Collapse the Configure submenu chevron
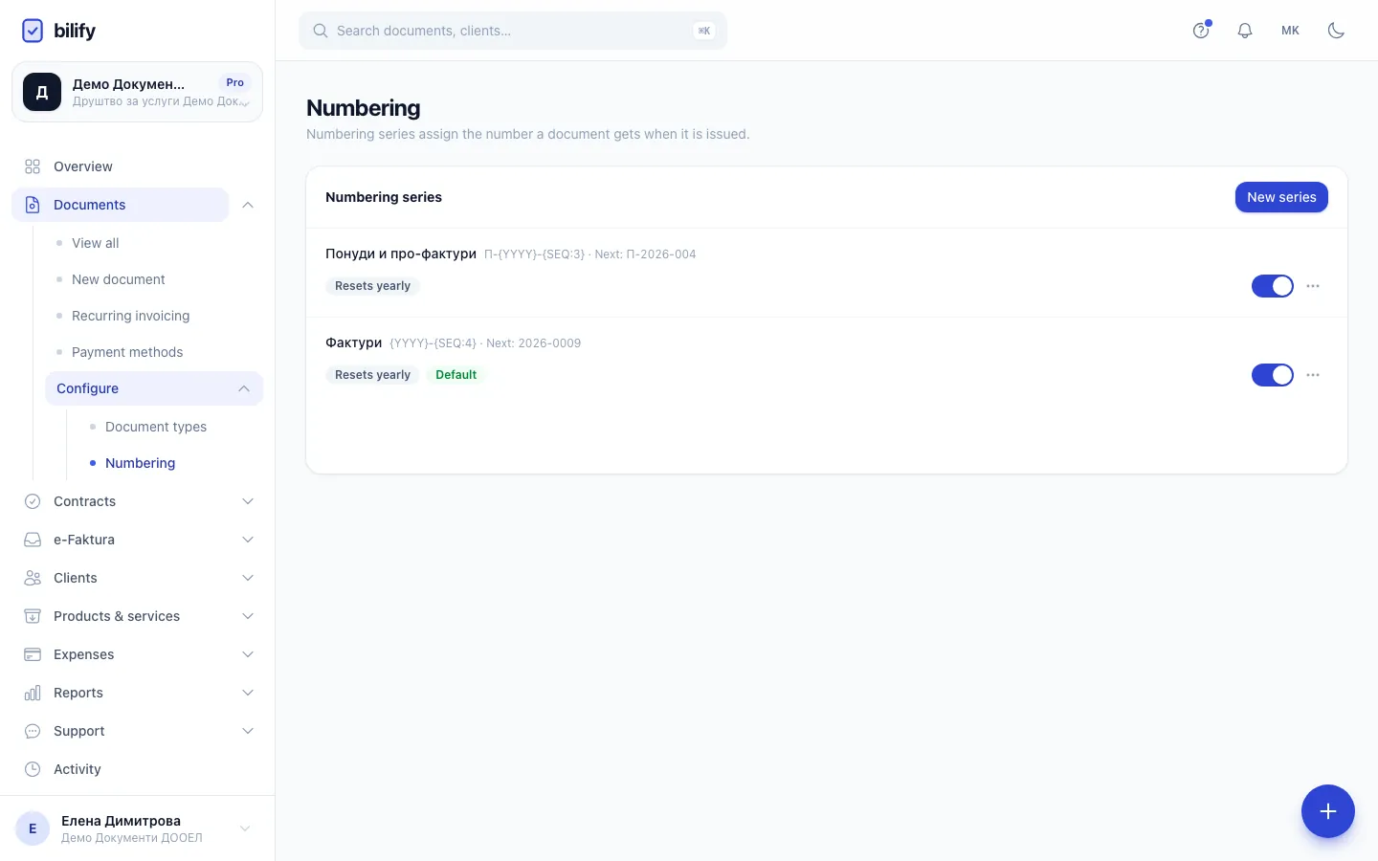This screenshot has height=861, width=1378. point(244,388)
